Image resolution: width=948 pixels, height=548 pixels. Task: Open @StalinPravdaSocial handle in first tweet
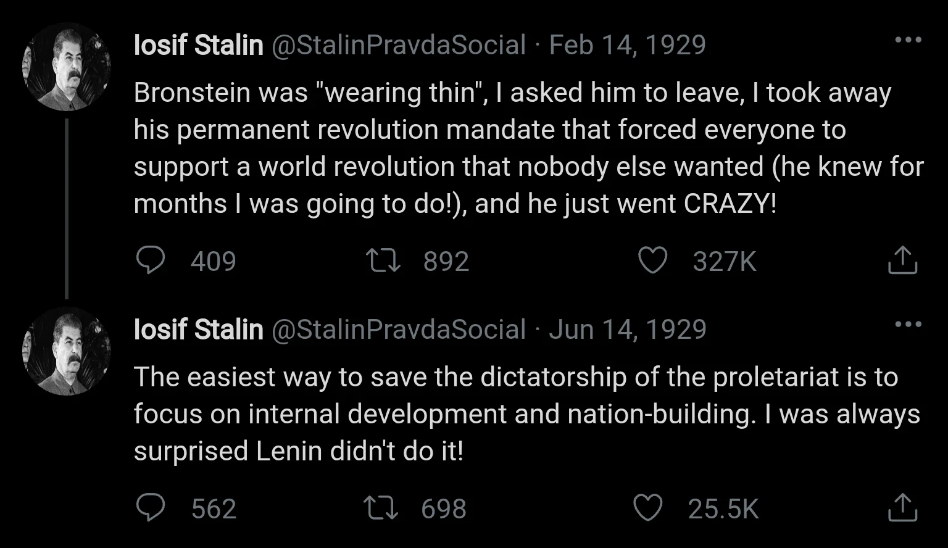(399, 45)
